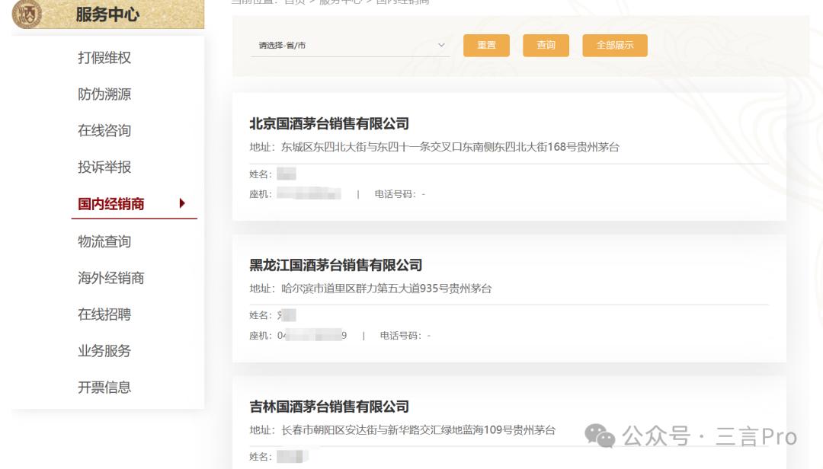Click the 查询 button
This screenshot has height=469, width=823.
(x=546, y=45)
